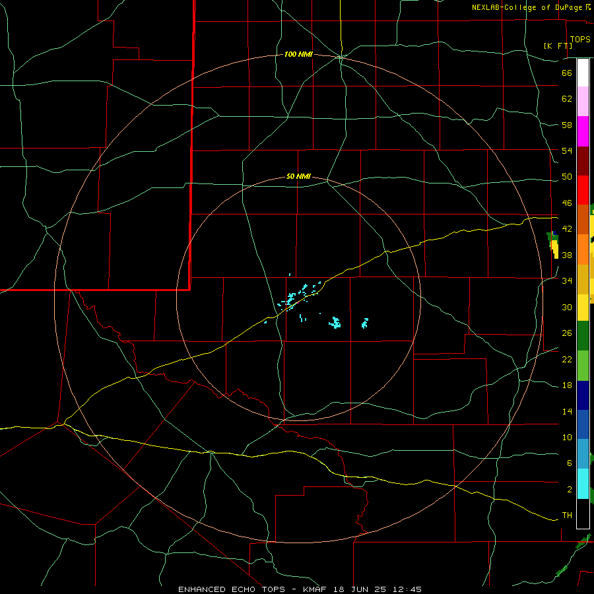The image size is (594, 594).
Task: Select the bright red legend swatch
Action: (583, 190)
